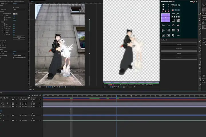Expand the ハイライト property
206x137 pixels.
pos(2,29)
